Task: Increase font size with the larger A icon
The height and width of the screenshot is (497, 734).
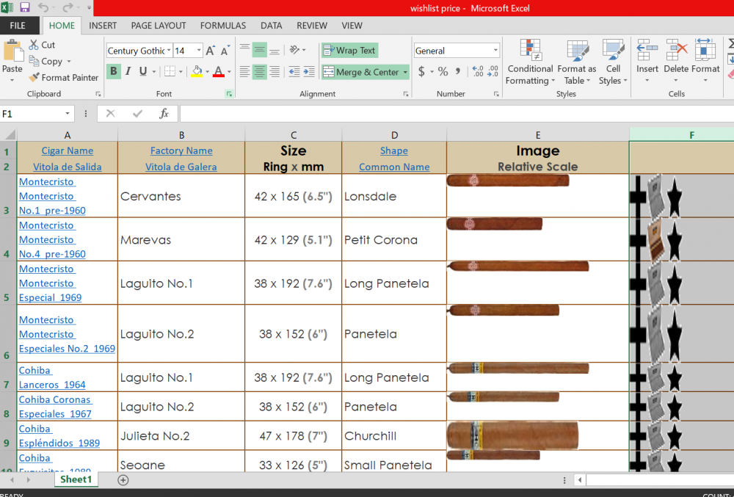Action: click(x=211, y=51)
